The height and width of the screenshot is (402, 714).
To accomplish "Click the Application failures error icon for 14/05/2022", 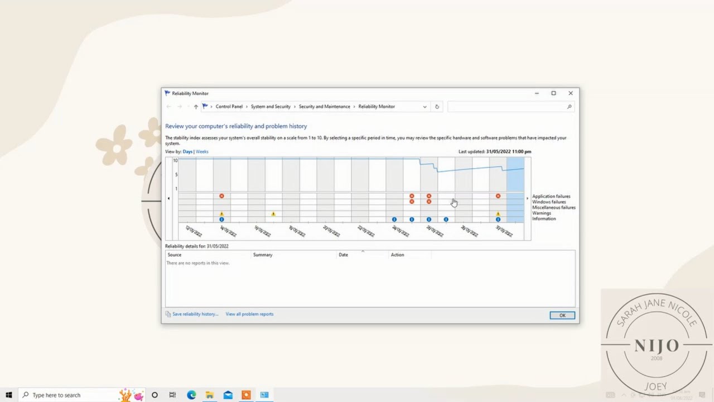I will point(221,196).
